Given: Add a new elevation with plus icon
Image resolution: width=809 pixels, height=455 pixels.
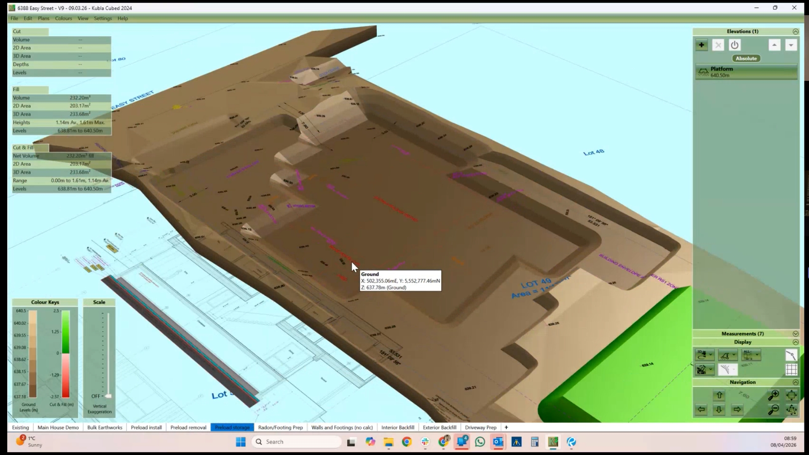Looking at the screenshot, I should pos(702,45).
